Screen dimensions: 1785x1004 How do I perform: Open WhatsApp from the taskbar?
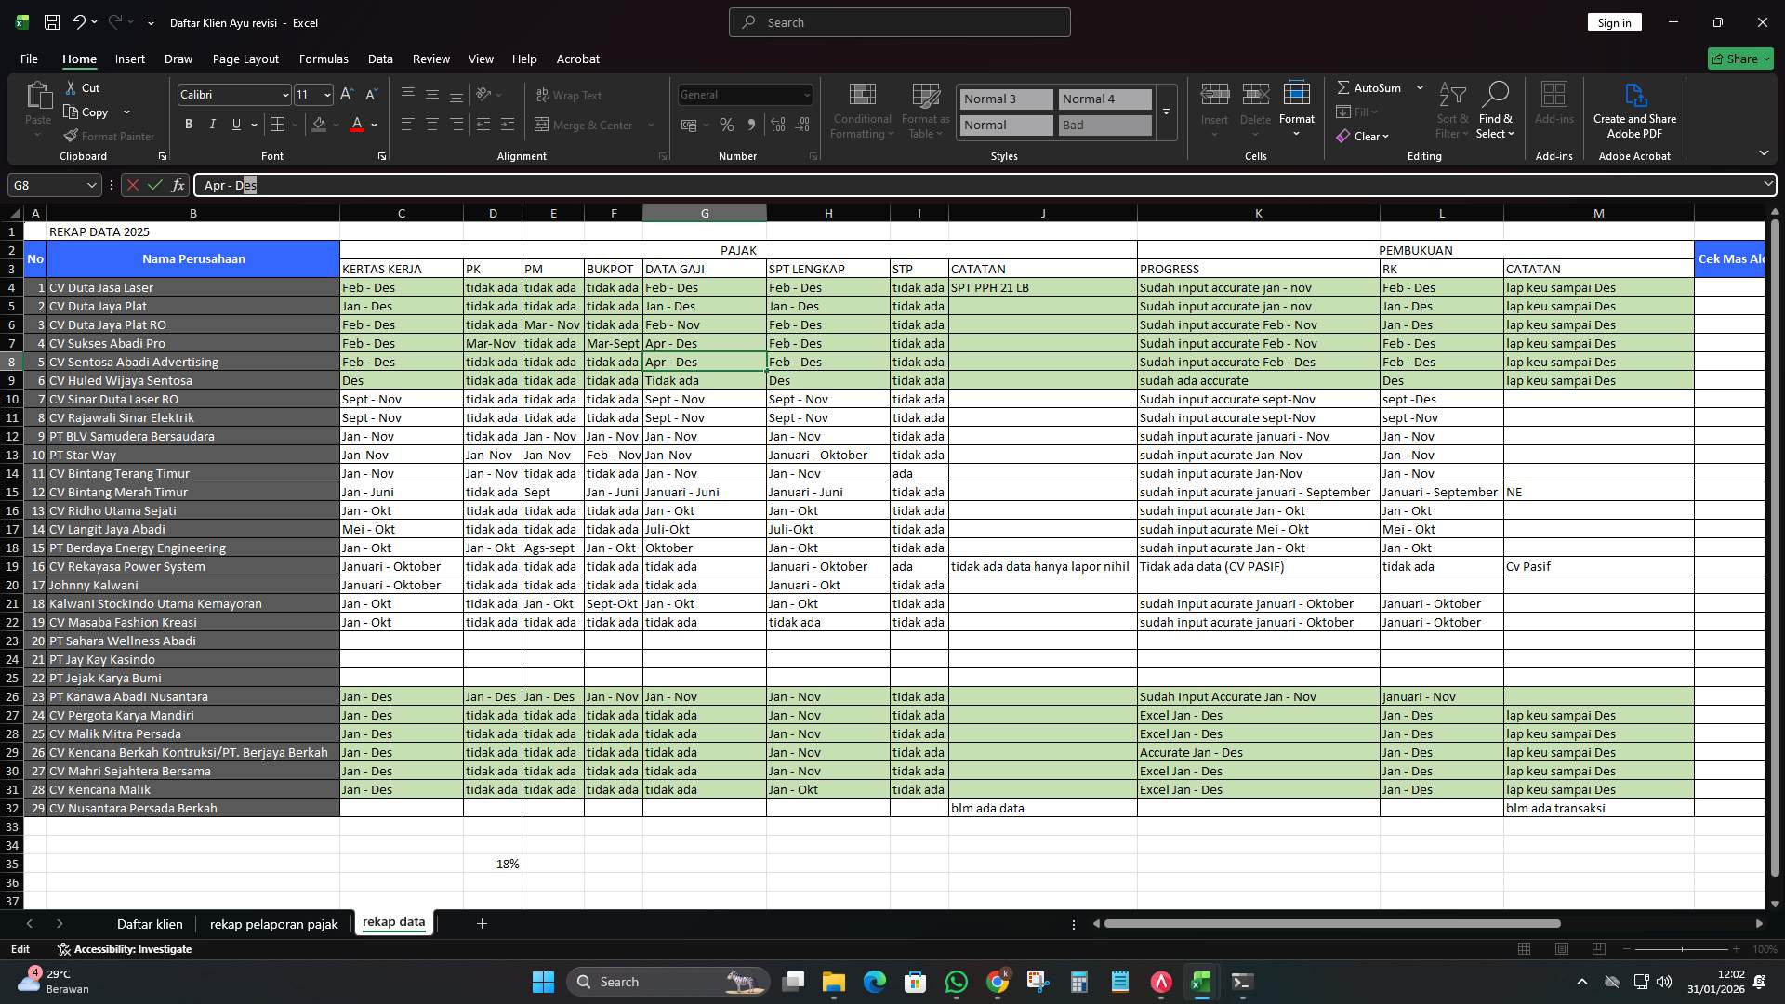[957, 981]
